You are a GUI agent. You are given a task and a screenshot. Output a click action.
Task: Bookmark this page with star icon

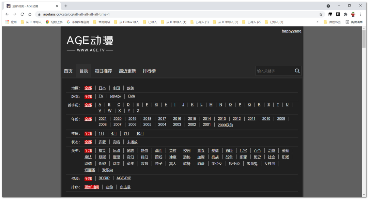tap(321, 14)
